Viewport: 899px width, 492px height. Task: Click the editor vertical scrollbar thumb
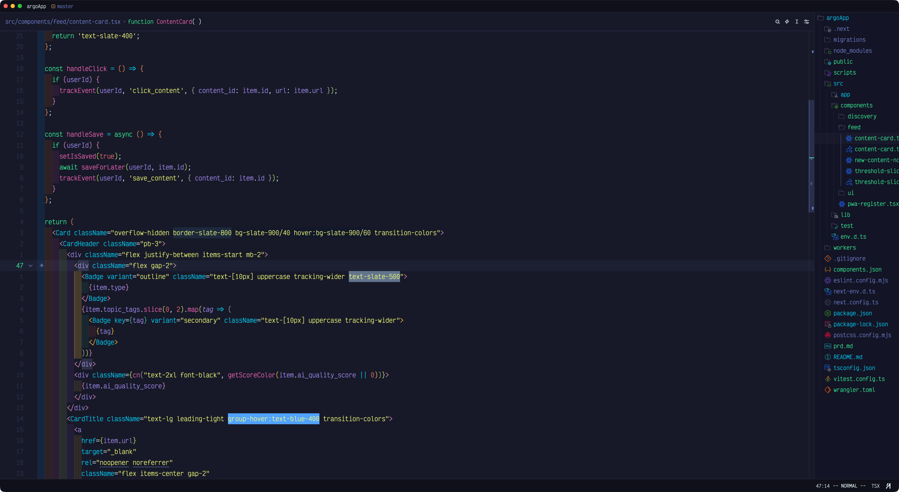pyautogui.click(x=811, y=156)
